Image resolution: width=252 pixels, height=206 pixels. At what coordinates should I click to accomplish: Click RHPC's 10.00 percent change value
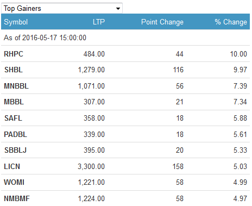coord(238,54)
